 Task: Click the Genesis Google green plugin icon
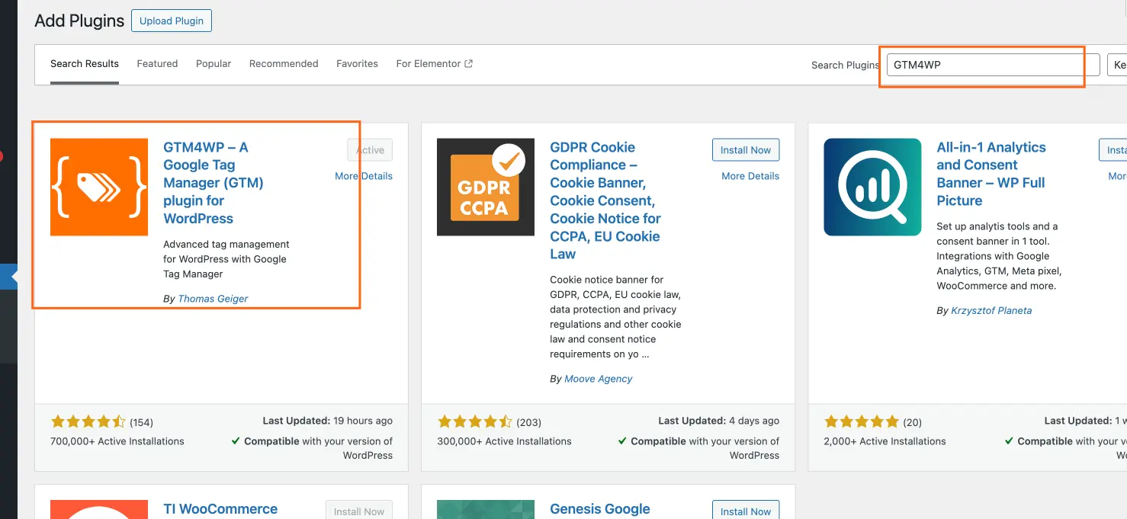pyautogui.click(x=486, y=509)
